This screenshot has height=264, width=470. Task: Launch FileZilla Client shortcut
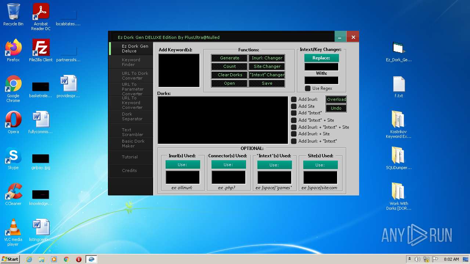point(41,51)
